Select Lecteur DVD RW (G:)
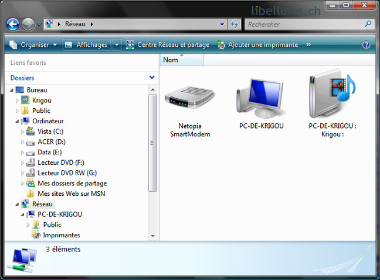This screenshot has width=380, height=280. click(67, 173)
